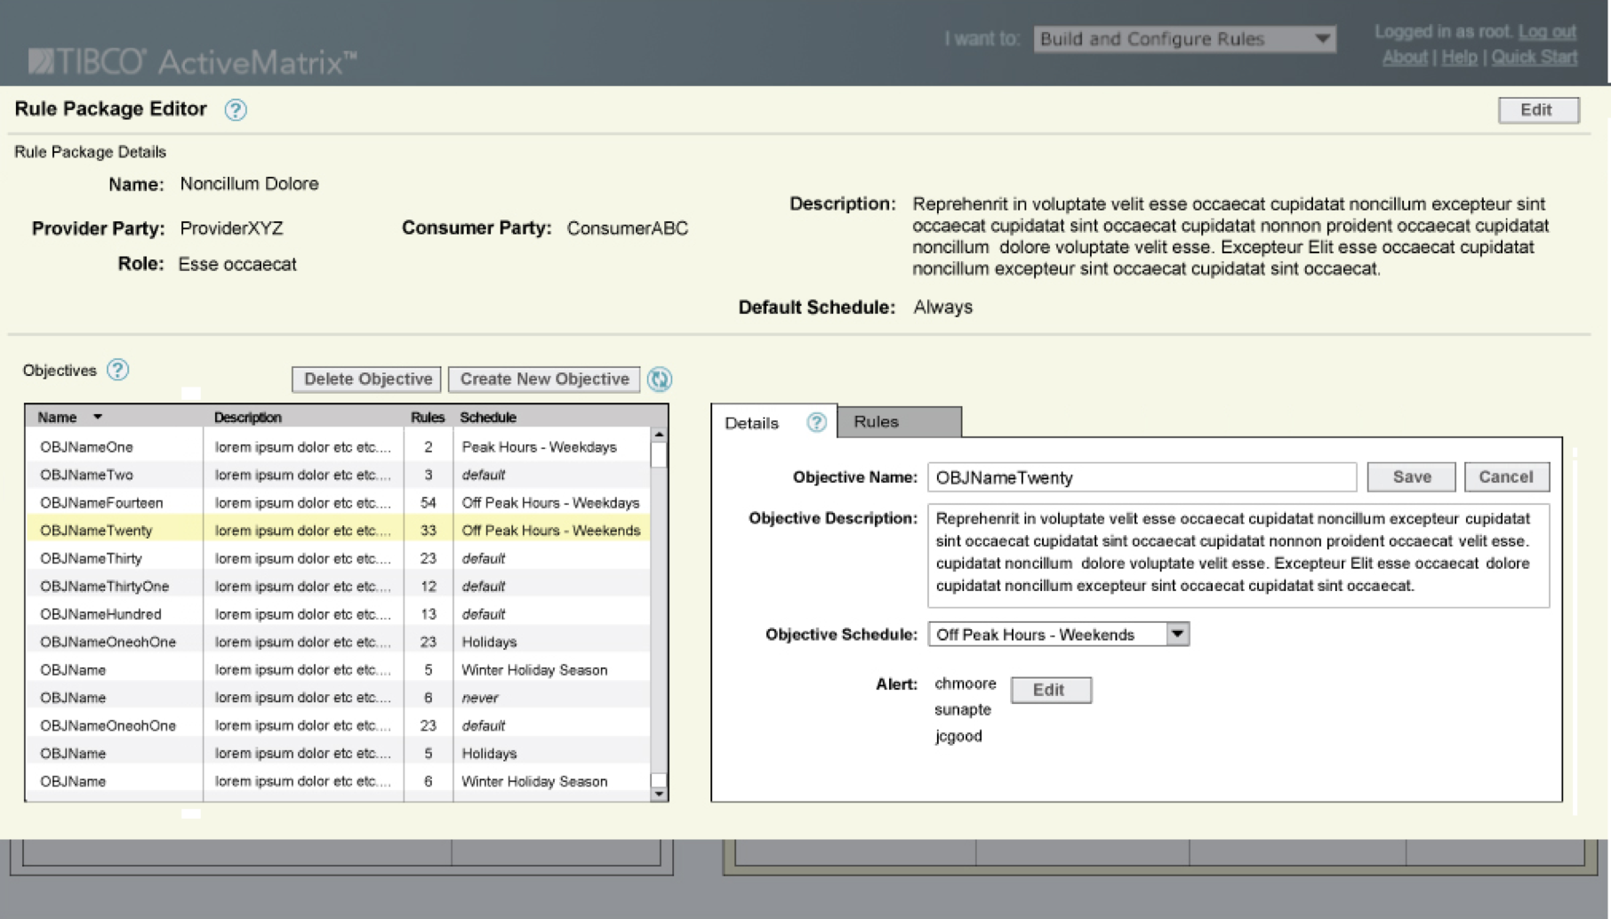This screenshot has width=1611, height=919.
Task: Click the Log out link
Action: 1546,32
